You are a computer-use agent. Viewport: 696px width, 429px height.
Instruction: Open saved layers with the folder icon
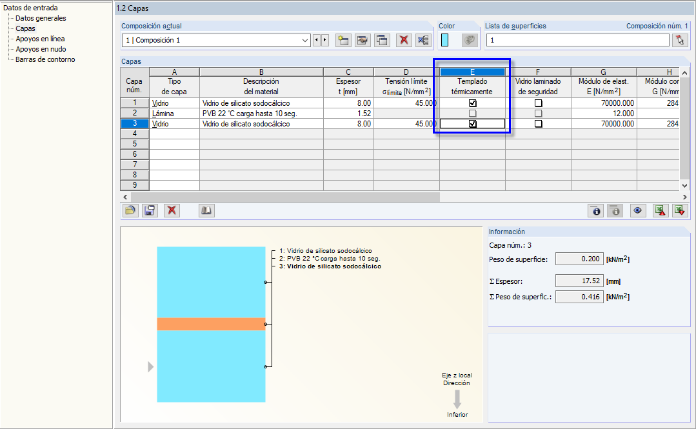[130, 210]
